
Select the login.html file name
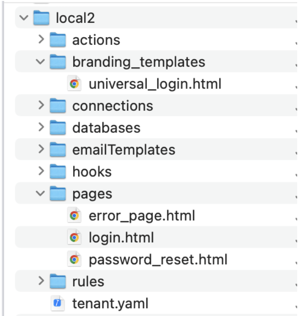pyautogui.click(x=121, y=238)
